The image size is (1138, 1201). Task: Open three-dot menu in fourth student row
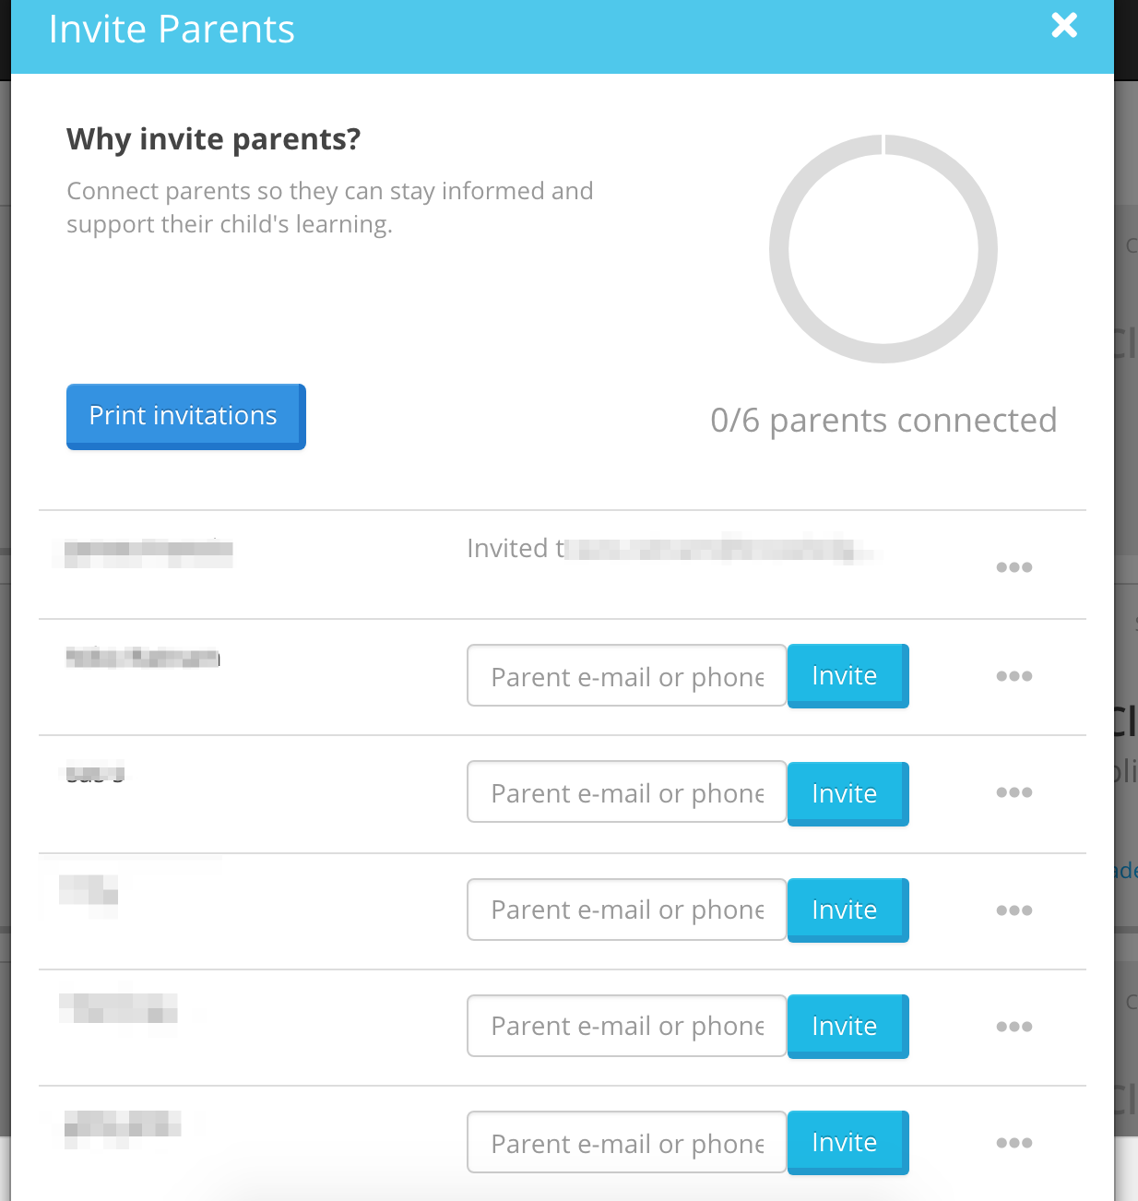click(x=1014, y=910)
